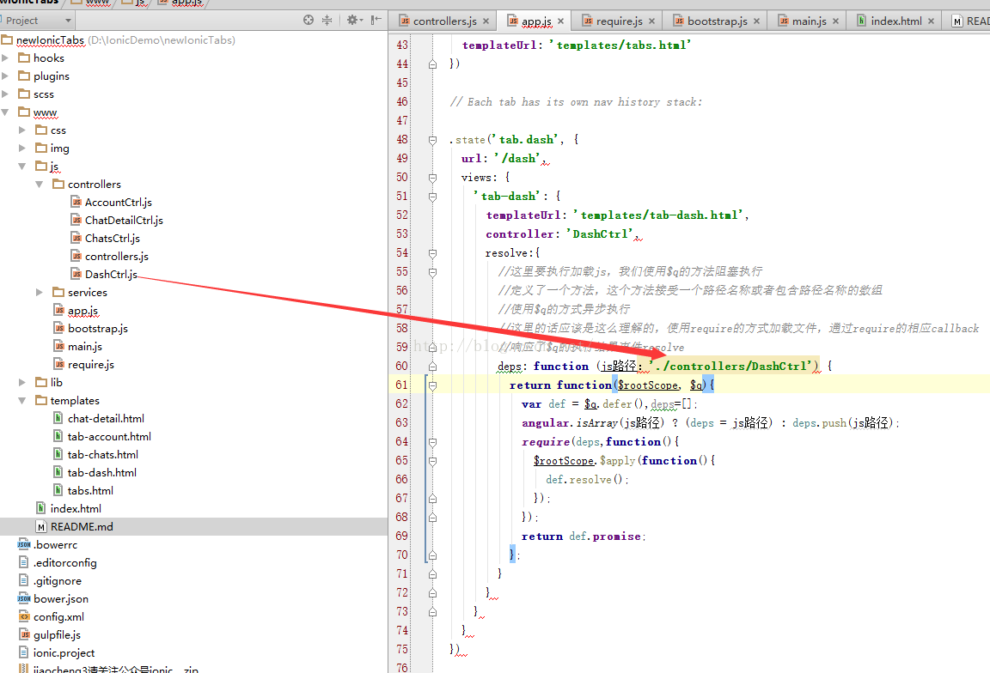Screen dimensions: 990x673
Task: Close the main.js tab
Action: pyautogui.click(x=836, y=21)
